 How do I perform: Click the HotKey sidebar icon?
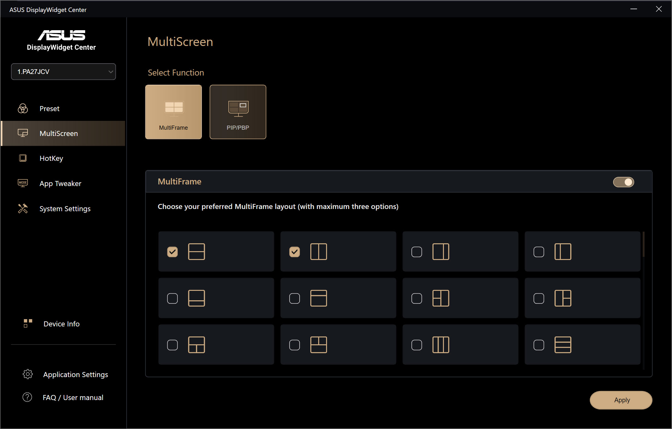coord(23,158)
